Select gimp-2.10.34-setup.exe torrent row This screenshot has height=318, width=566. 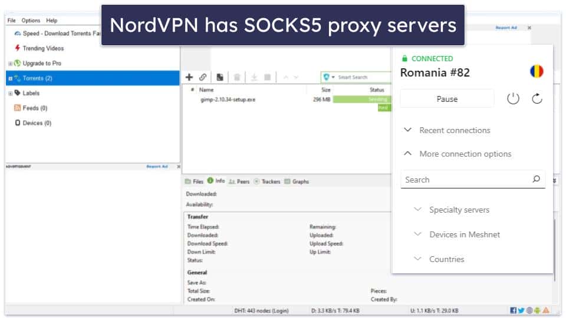(x=287, y=100)
